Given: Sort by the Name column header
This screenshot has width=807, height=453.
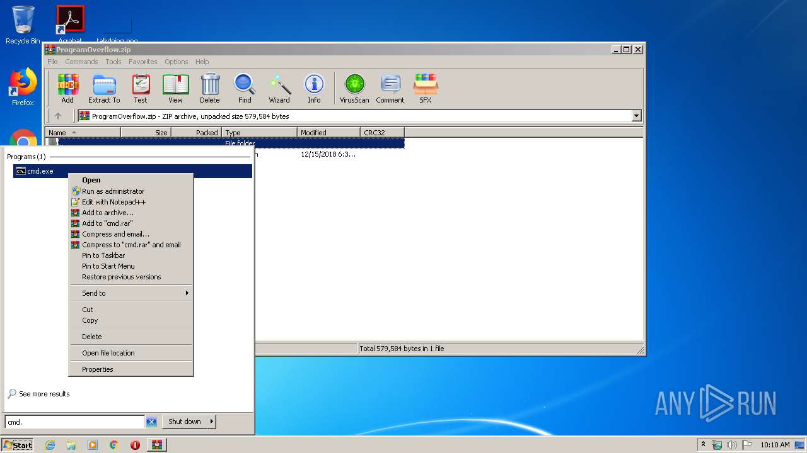Looking at the screenshot, I should 83,133.
